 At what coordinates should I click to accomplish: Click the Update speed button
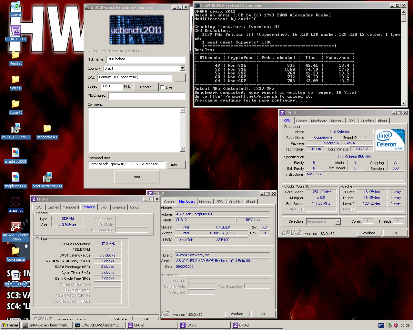[x=146, y=87]
